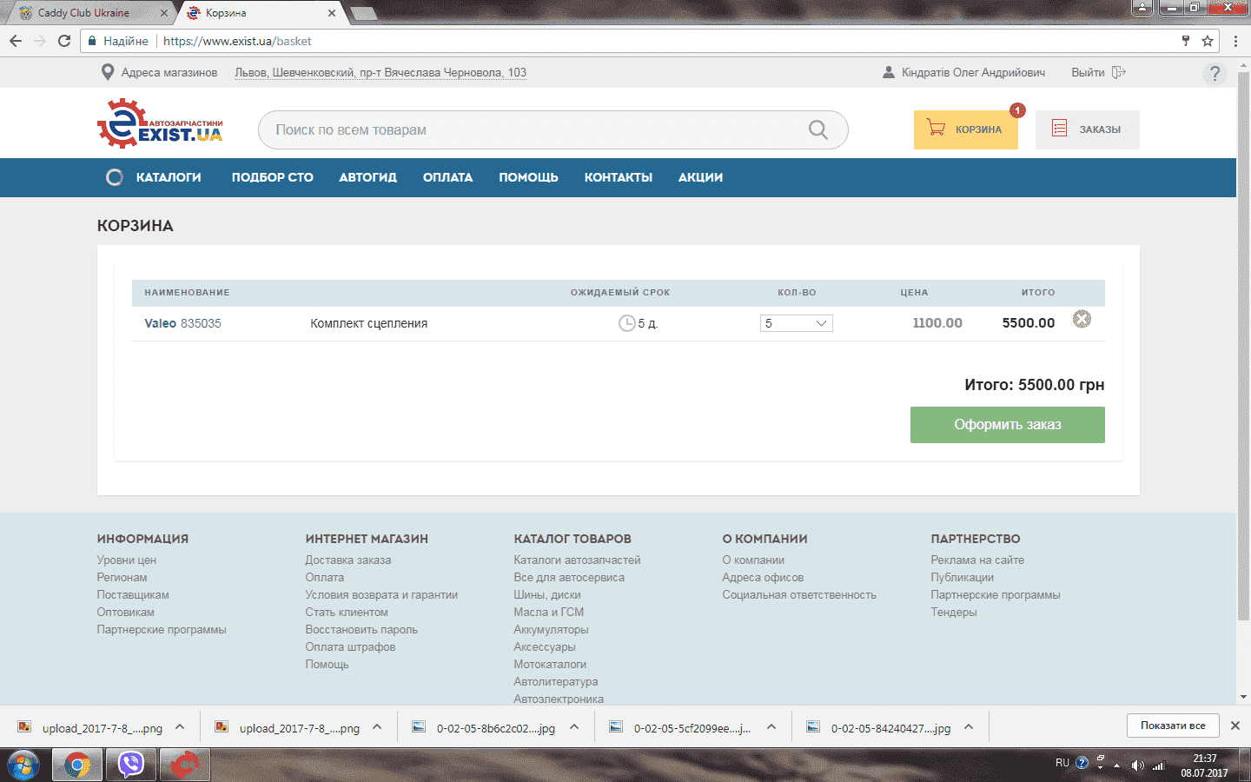Screen dimensions: 1251x782
Task: Click browser forward arrow
Action: click(40, 41)
